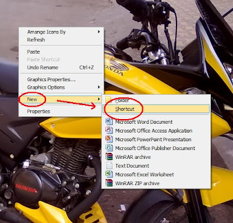Create a Microsoft Office Access Application
The height and width of the screenshot is (223, 233).
156,131
